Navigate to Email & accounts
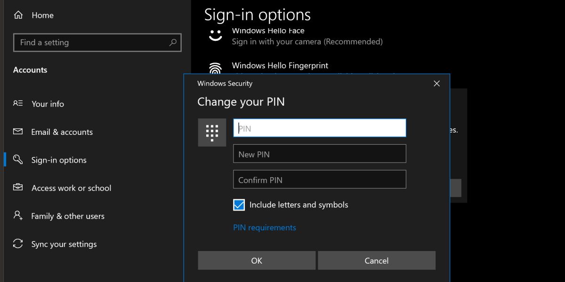565x282 pixels. pos(62,132)
